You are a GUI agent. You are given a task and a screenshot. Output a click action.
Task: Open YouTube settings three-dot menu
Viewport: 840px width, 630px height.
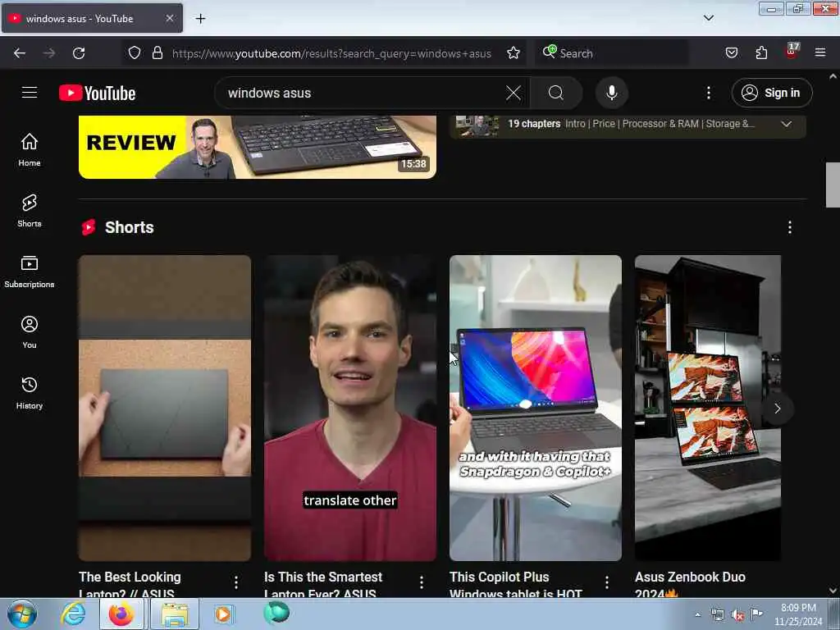708,94
